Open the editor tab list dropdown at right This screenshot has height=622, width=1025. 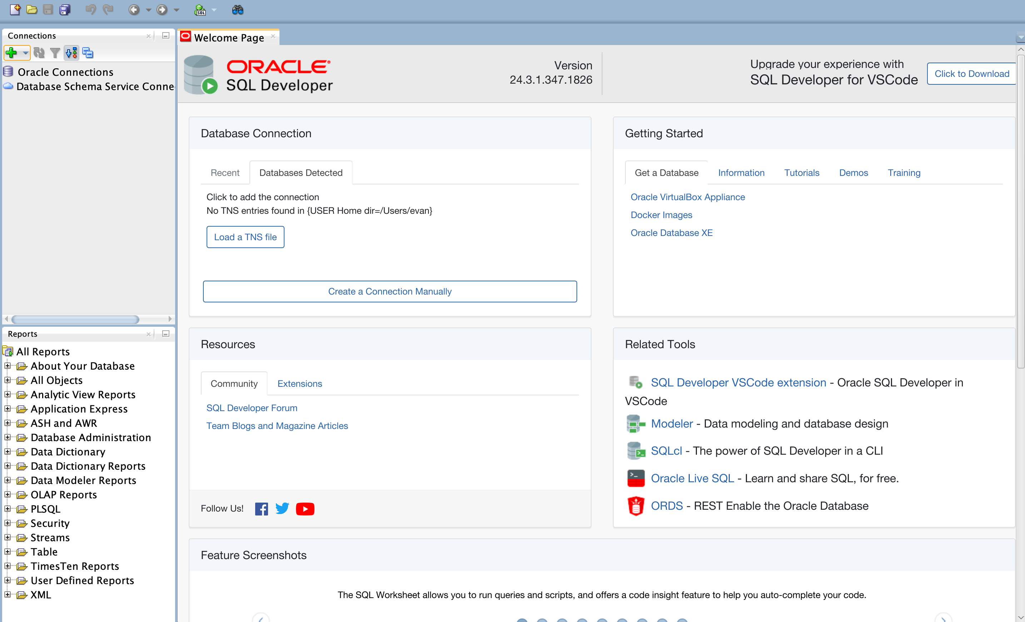point(1020,38)
